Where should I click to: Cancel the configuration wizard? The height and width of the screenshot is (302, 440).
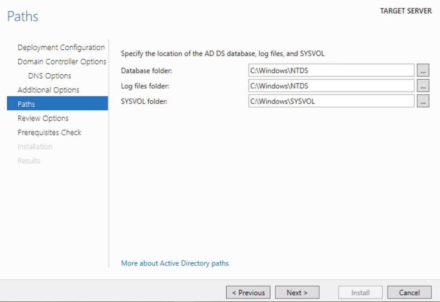409,293
